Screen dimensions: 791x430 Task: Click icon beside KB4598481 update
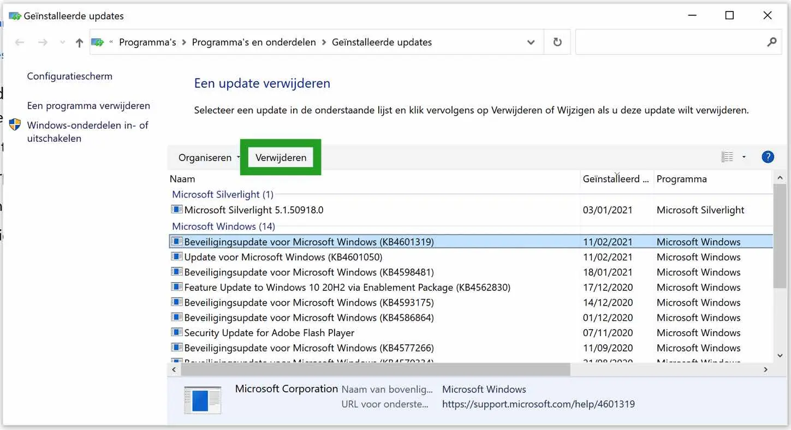pos(176,272)
